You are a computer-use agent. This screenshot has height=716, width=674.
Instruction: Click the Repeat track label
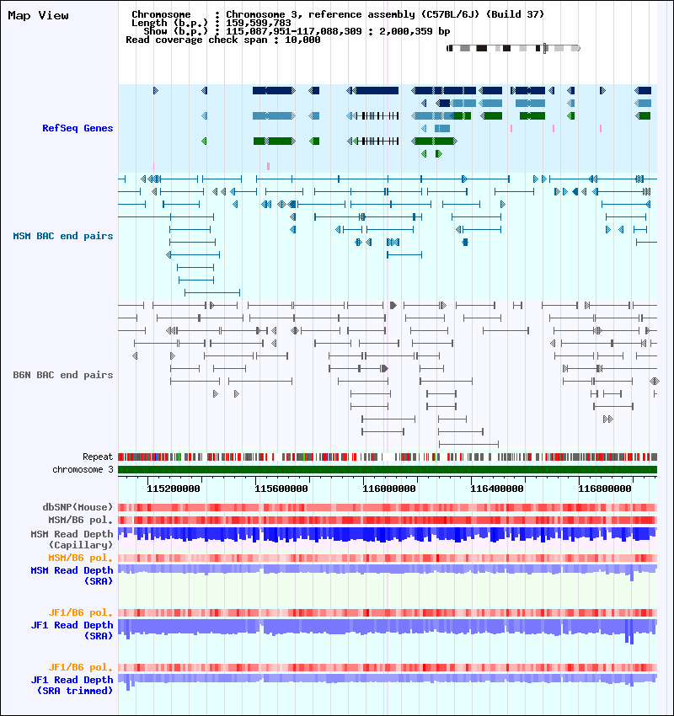[x=98, y=457]
